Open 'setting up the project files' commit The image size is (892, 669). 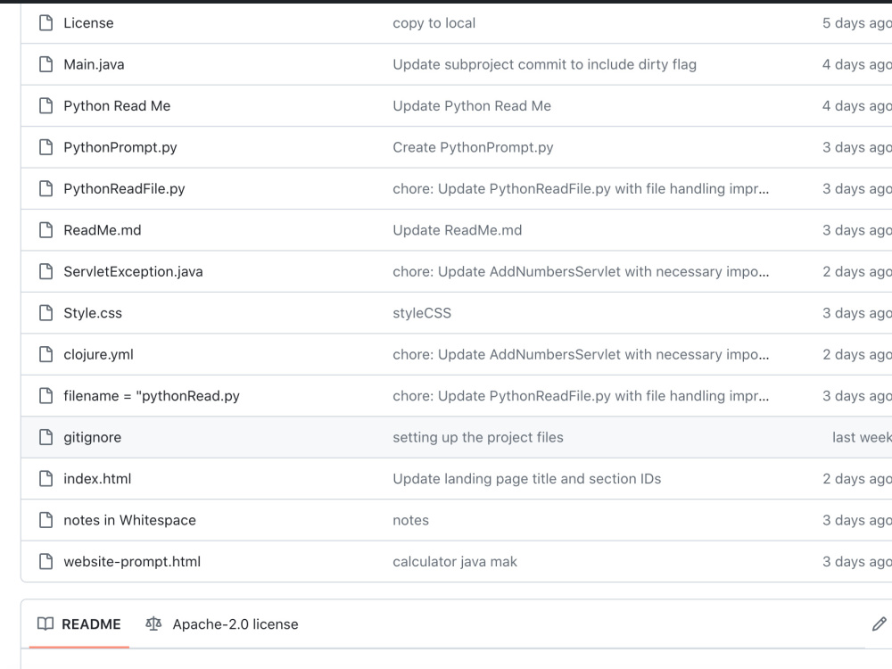pyautogui.click(x=478, y=437)
